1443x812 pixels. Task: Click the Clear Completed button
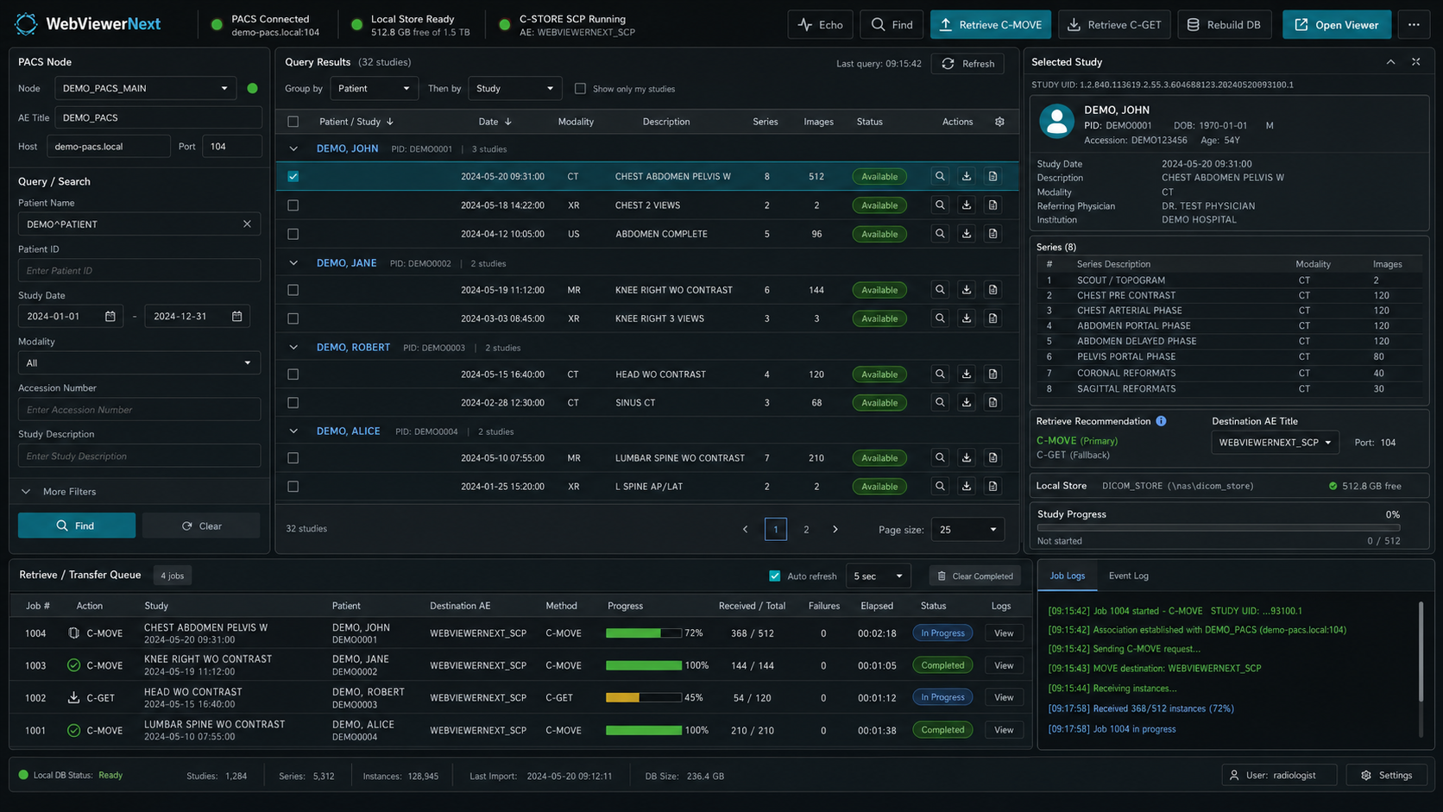point(975,576)
